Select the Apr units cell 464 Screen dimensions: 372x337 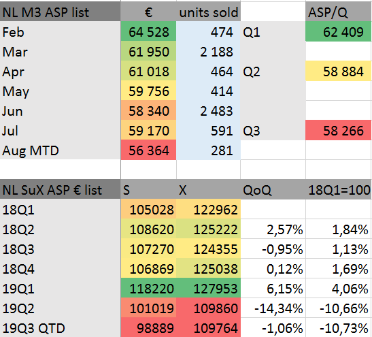(208, 71)
